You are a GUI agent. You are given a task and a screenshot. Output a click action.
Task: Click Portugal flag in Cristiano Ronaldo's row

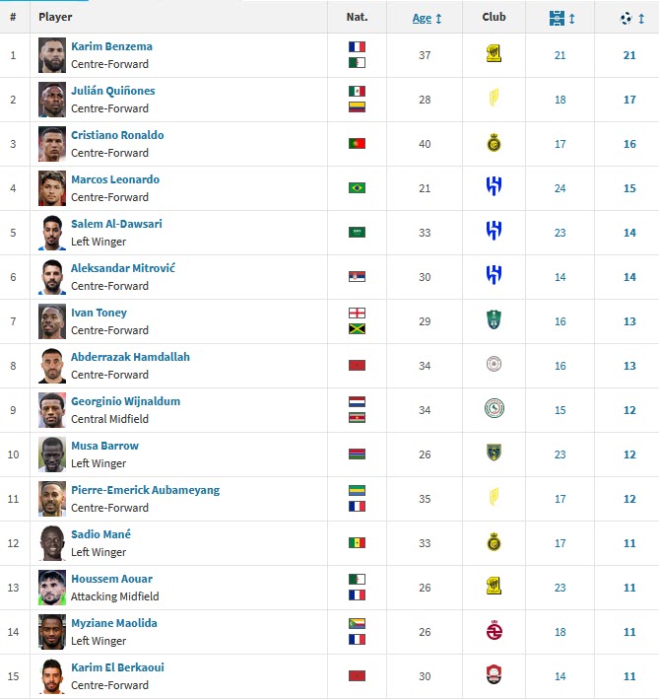(x=357, y=144)
